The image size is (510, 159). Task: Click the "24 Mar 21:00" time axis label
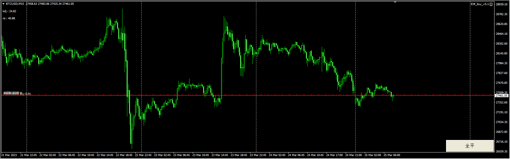coord(354,155)
